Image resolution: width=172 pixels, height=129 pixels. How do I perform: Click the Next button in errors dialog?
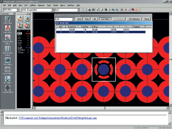point(79,19)
